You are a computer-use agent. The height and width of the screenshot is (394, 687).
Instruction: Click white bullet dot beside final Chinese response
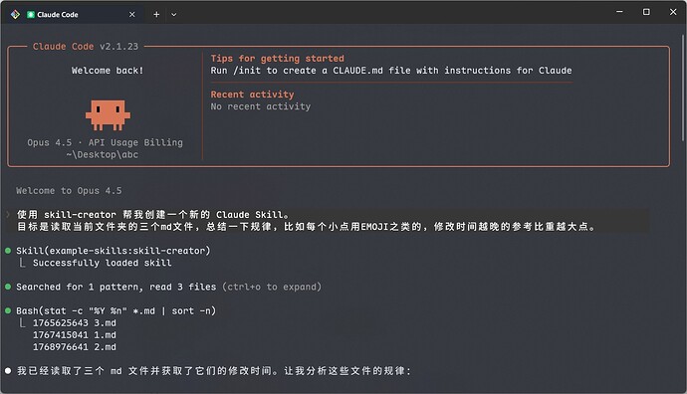tap(8, 371)
